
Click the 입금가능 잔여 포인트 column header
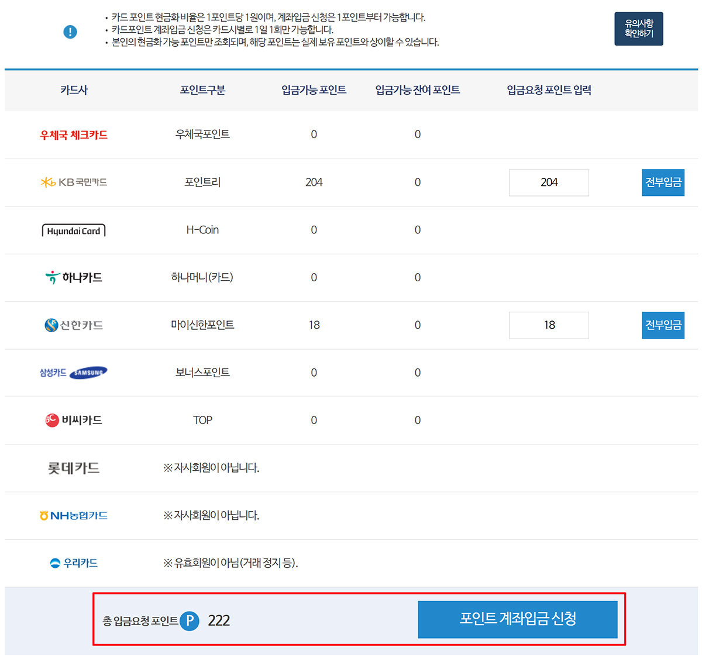coord(417,90)
